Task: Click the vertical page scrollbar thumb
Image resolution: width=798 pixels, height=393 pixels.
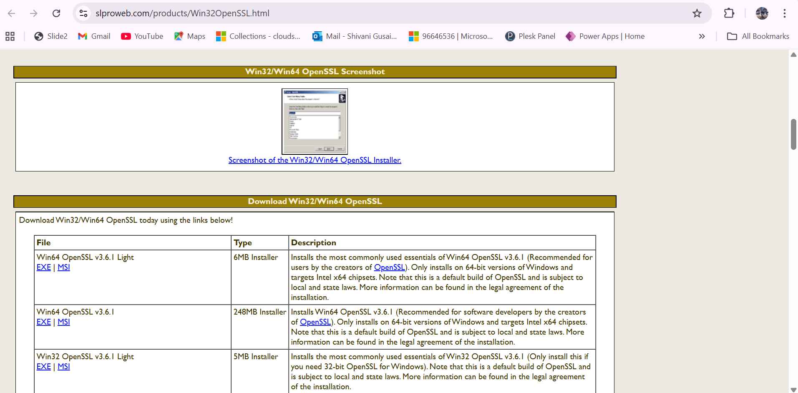Action: click(793, 134)
